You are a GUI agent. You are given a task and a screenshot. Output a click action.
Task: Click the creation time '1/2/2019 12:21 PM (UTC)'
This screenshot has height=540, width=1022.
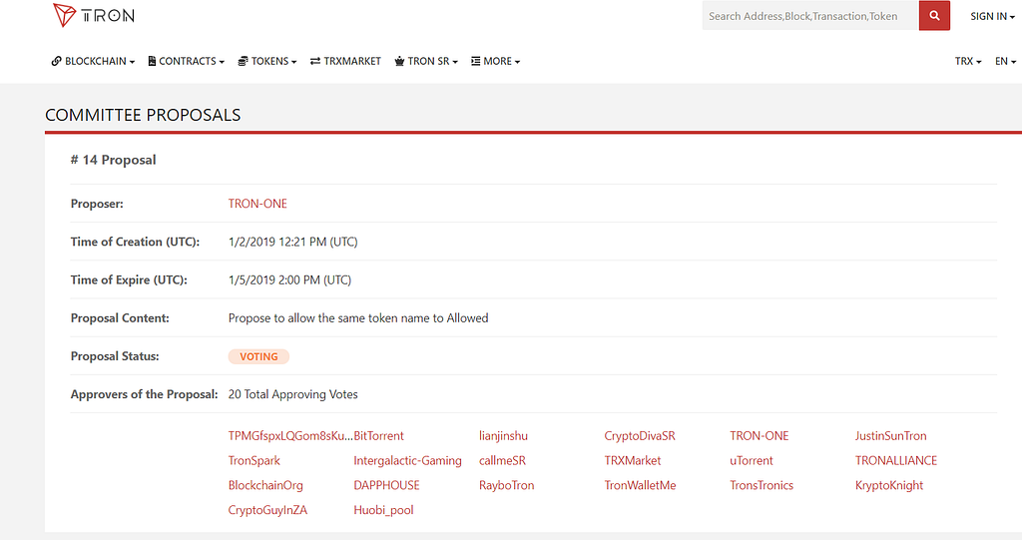pos(292,242)
